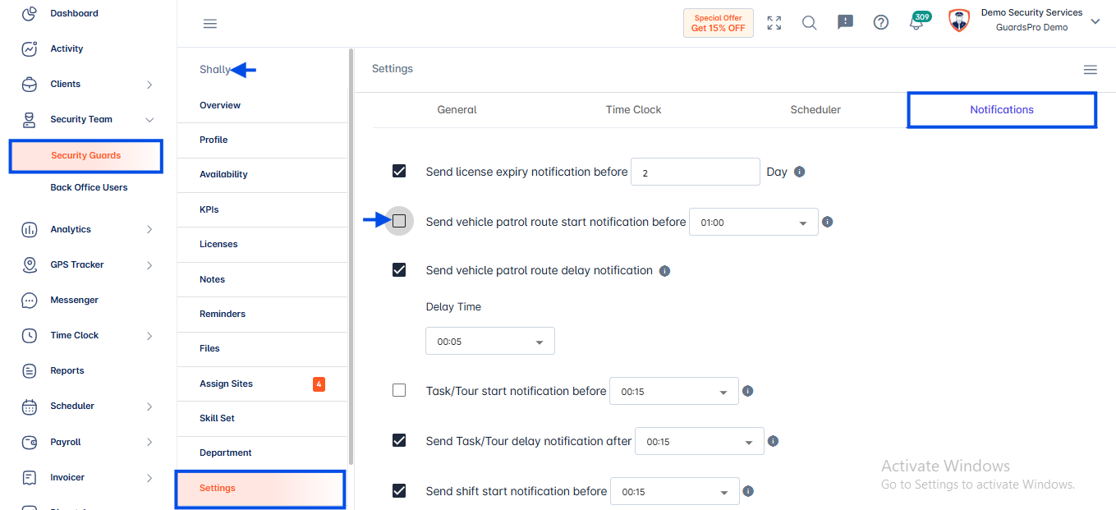The height and width of the screenshot is (510, 1116).
Task: Click info icon beside license expiry Day
Action: coord(800,172)
